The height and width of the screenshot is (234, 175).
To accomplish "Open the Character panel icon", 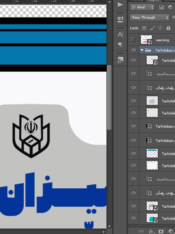I will pos(120,34).
